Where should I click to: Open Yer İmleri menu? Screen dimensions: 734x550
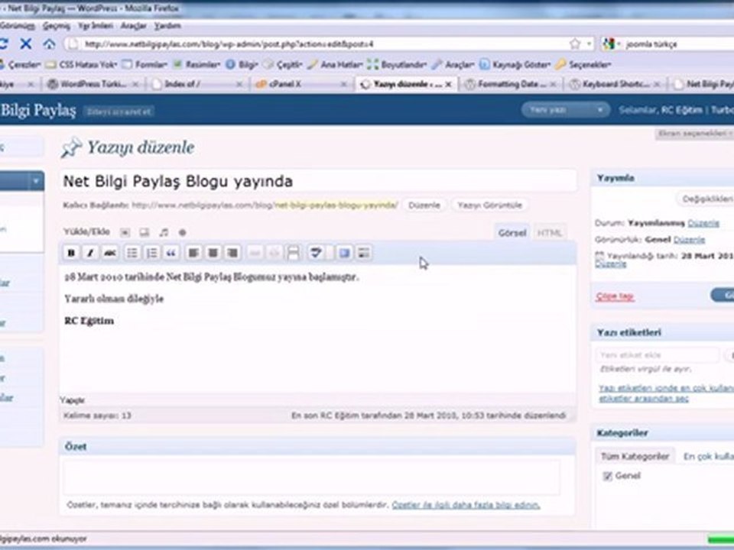point(95,26)
